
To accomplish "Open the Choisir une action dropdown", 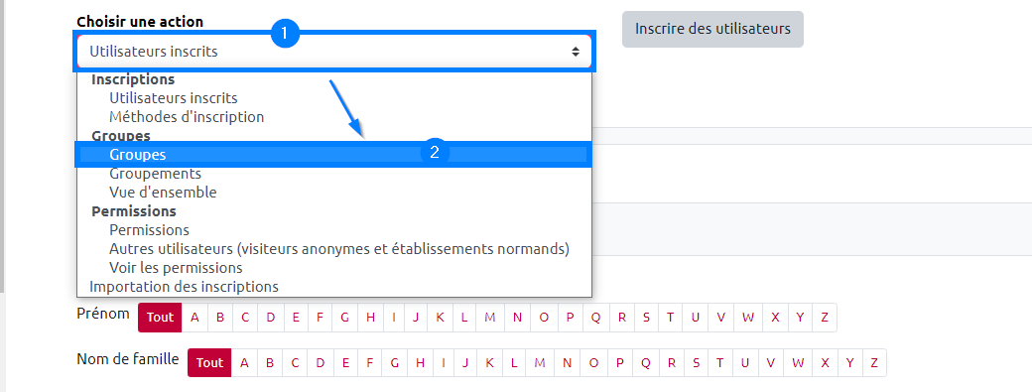I will tap(334, 51).
